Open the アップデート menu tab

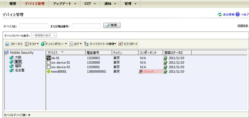coord(65,4)
